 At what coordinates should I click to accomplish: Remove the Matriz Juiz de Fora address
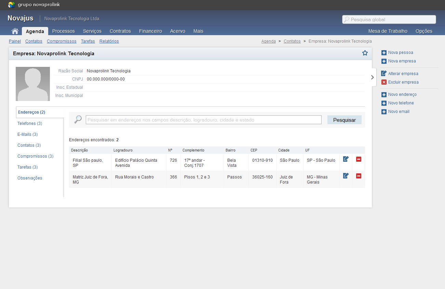click(359, 176)
